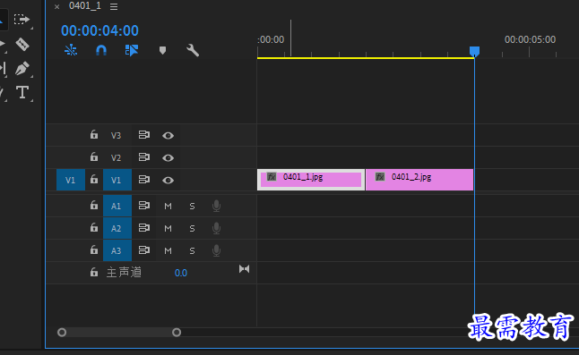Toggle V2 track eye visibility
The height and width of the screenshot is (355, 579).
tap(168, 158)
